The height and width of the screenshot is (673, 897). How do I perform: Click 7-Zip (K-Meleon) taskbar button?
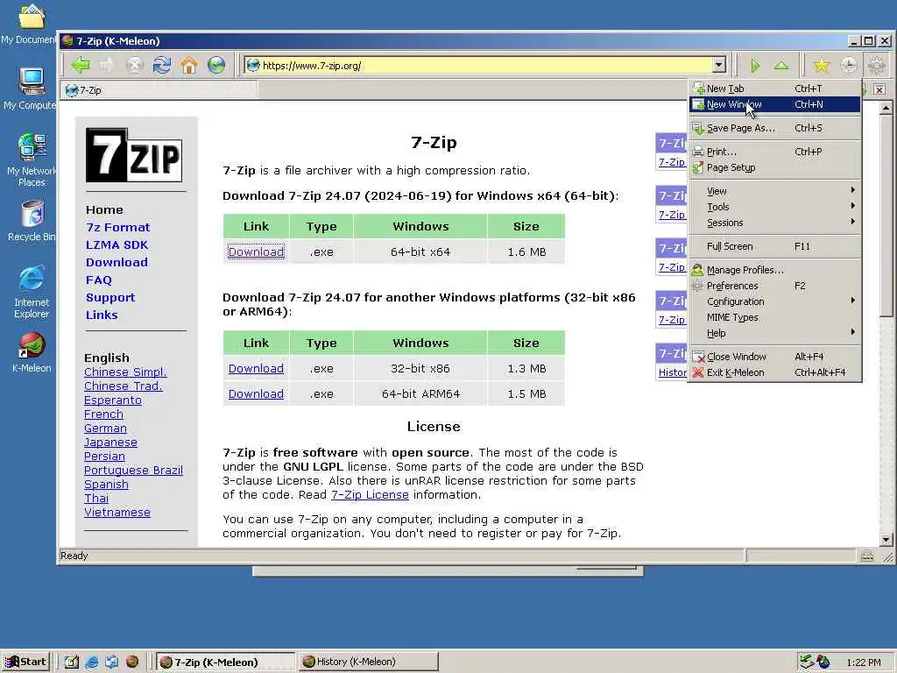coord(226,662)
